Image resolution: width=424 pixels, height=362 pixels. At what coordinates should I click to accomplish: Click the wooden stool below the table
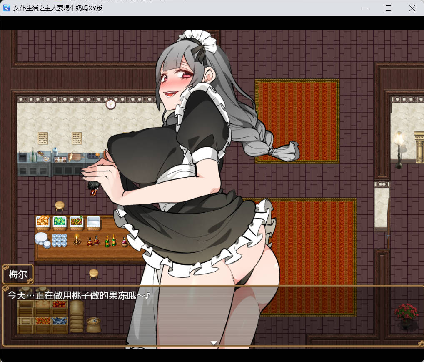(94, 274)
